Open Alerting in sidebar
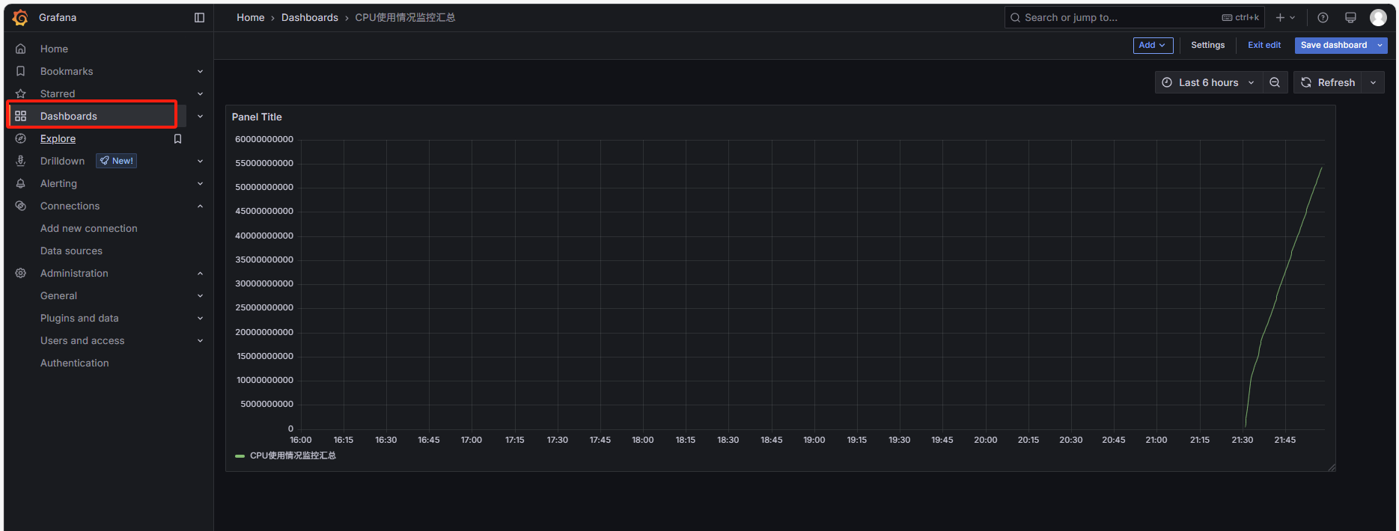Viewport: 1399px width, 531px height. point(58,183)
